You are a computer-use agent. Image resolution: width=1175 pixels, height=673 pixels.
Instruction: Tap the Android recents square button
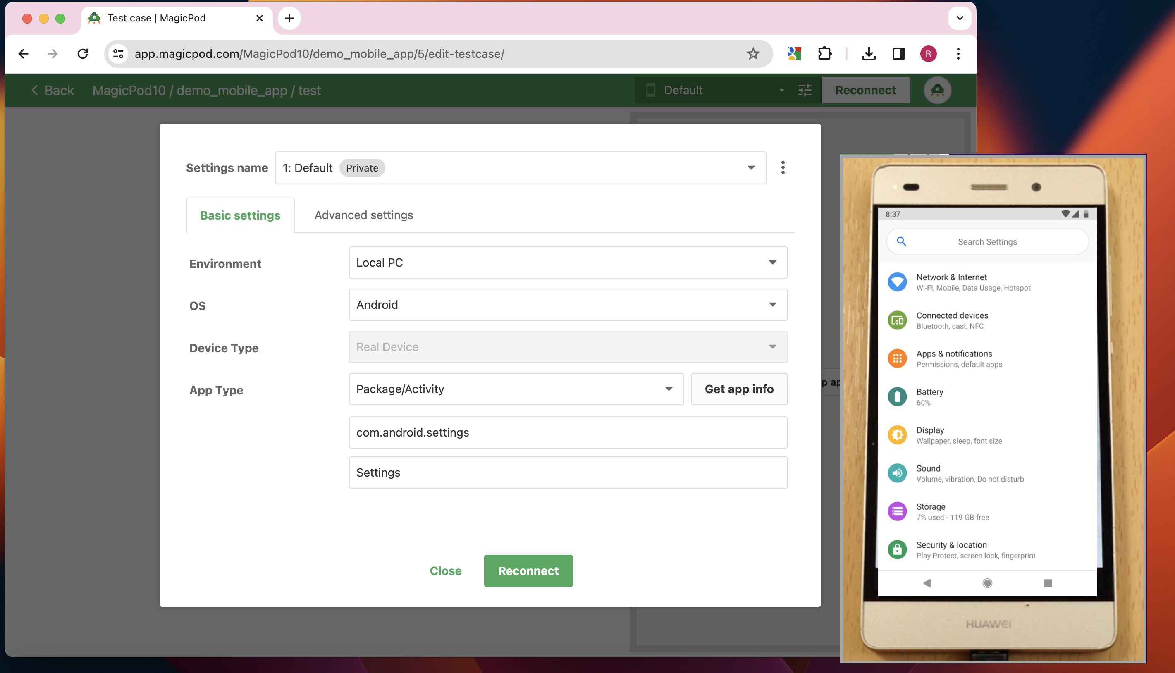pos(1048,583)
